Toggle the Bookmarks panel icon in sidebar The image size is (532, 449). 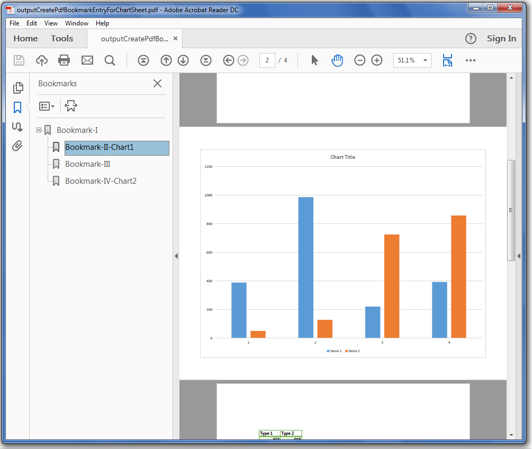(x=18, y=107)
